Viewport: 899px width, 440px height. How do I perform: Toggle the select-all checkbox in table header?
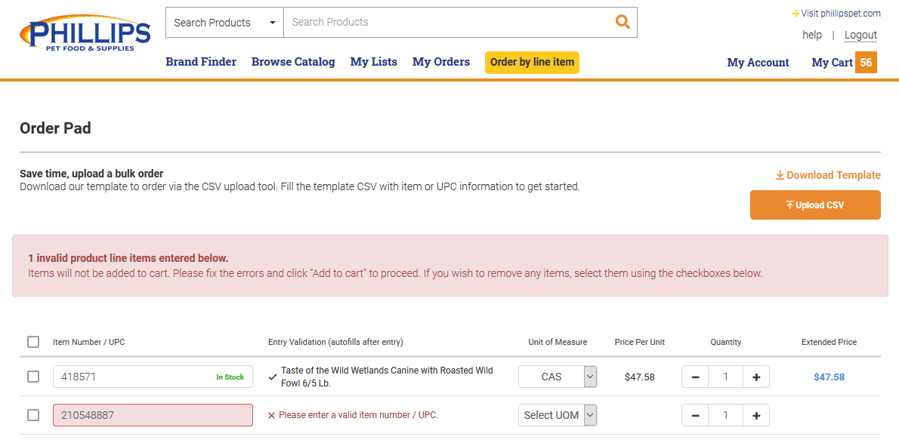coord(33,342)
